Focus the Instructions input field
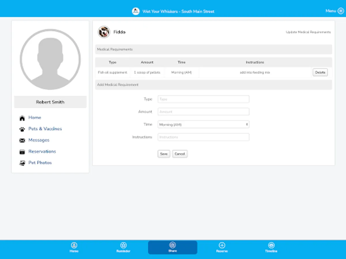This screenshot has height=259, width=346. coord(204,137)
